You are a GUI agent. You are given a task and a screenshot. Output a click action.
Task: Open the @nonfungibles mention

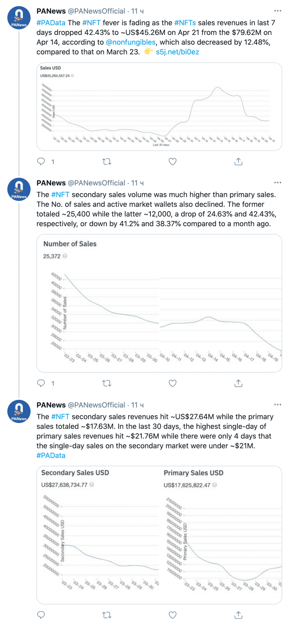[131, 42]
